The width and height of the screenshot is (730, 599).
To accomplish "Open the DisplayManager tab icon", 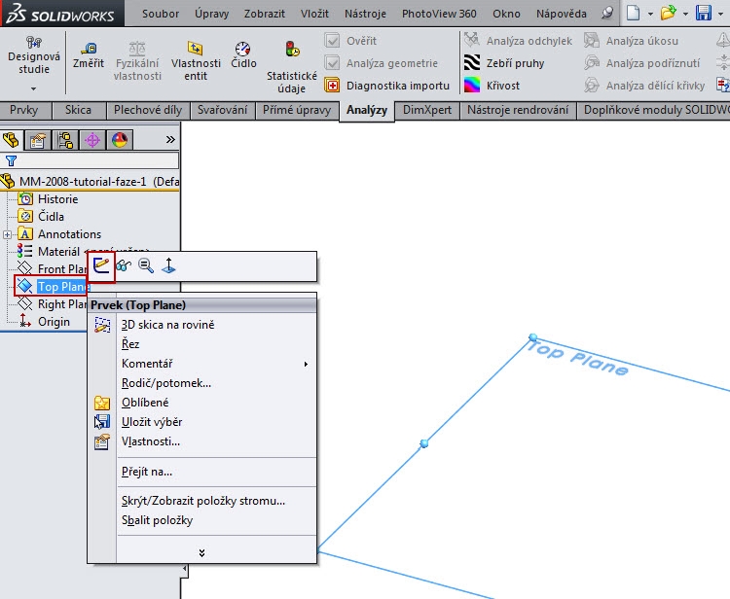I will point(120,140).
